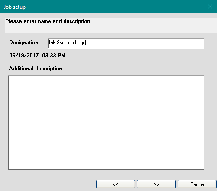Click the word 'description' in the heading
This screenshot has height=191, width=217.
click(77, 21)
